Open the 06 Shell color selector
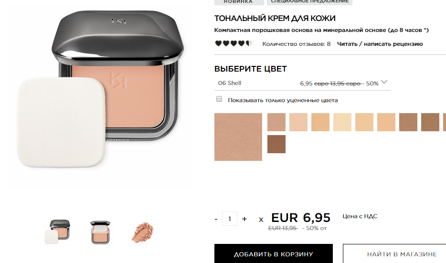The image size is (446, 263). click(x=303, y=83)
